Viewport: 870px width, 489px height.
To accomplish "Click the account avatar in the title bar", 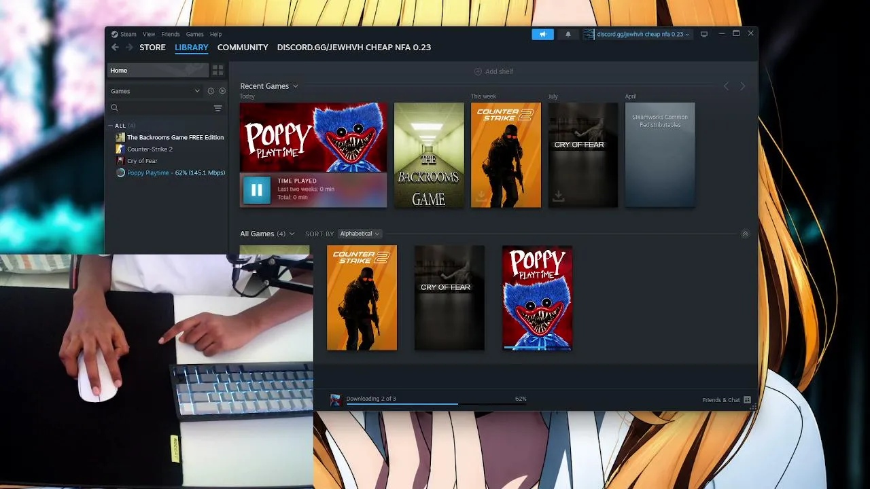I will pos(589,34).
